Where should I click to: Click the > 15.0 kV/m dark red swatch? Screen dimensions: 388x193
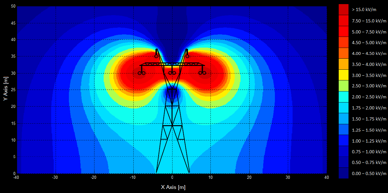343,9
